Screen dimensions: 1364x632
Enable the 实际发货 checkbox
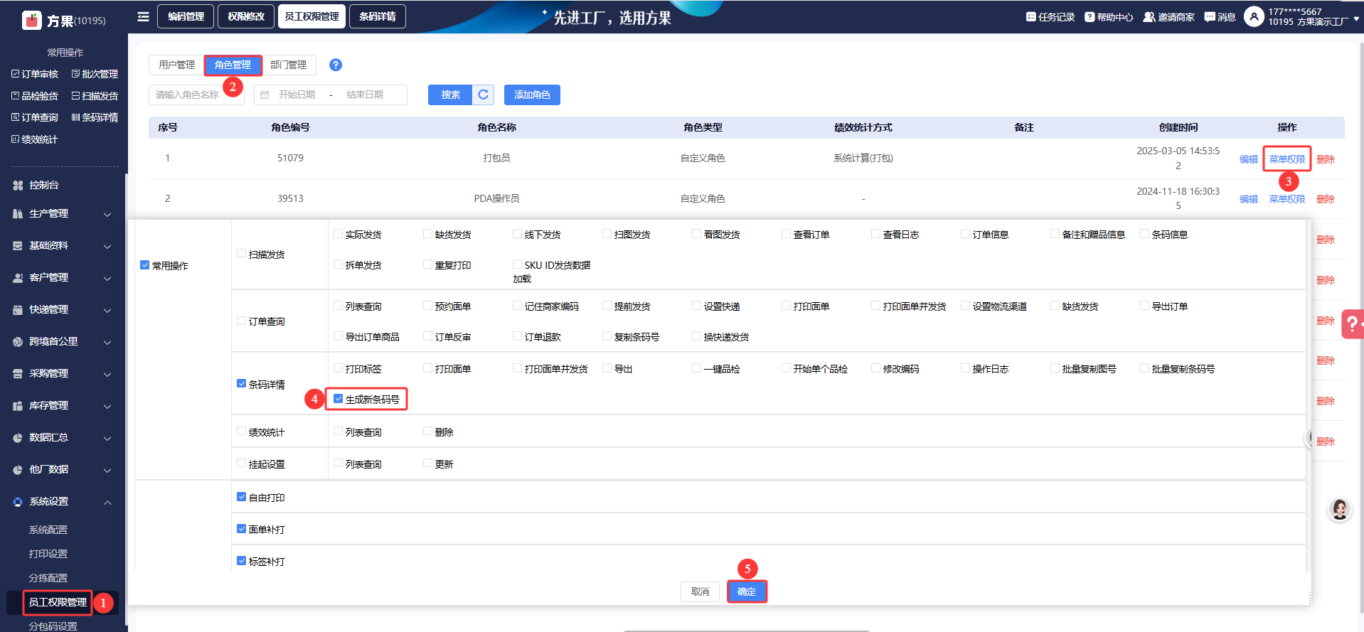pyautogui.click(x=339, y=234)
